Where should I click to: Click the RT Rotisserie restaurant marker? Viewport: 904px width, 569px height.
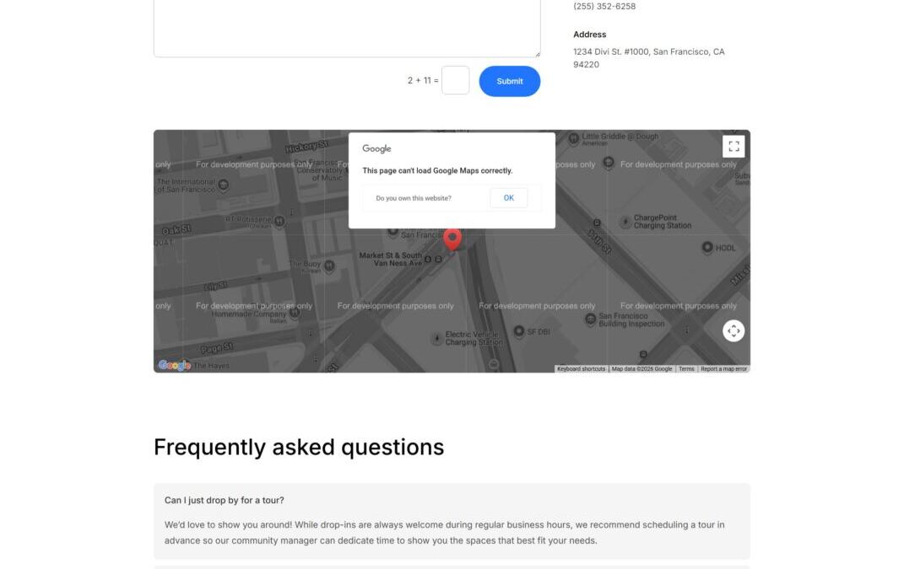(279, 221)
